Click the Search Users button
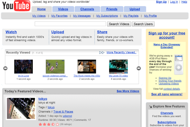This screenshot has width=190, height=127. point(143,24)
